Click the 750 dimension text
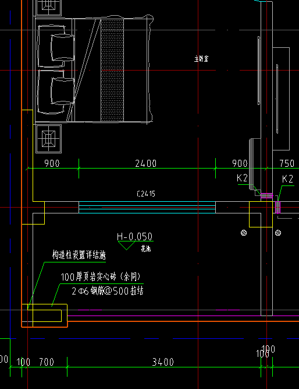This screenshot has width=299, height=389. pyautogui.click(x=287, y=163)
